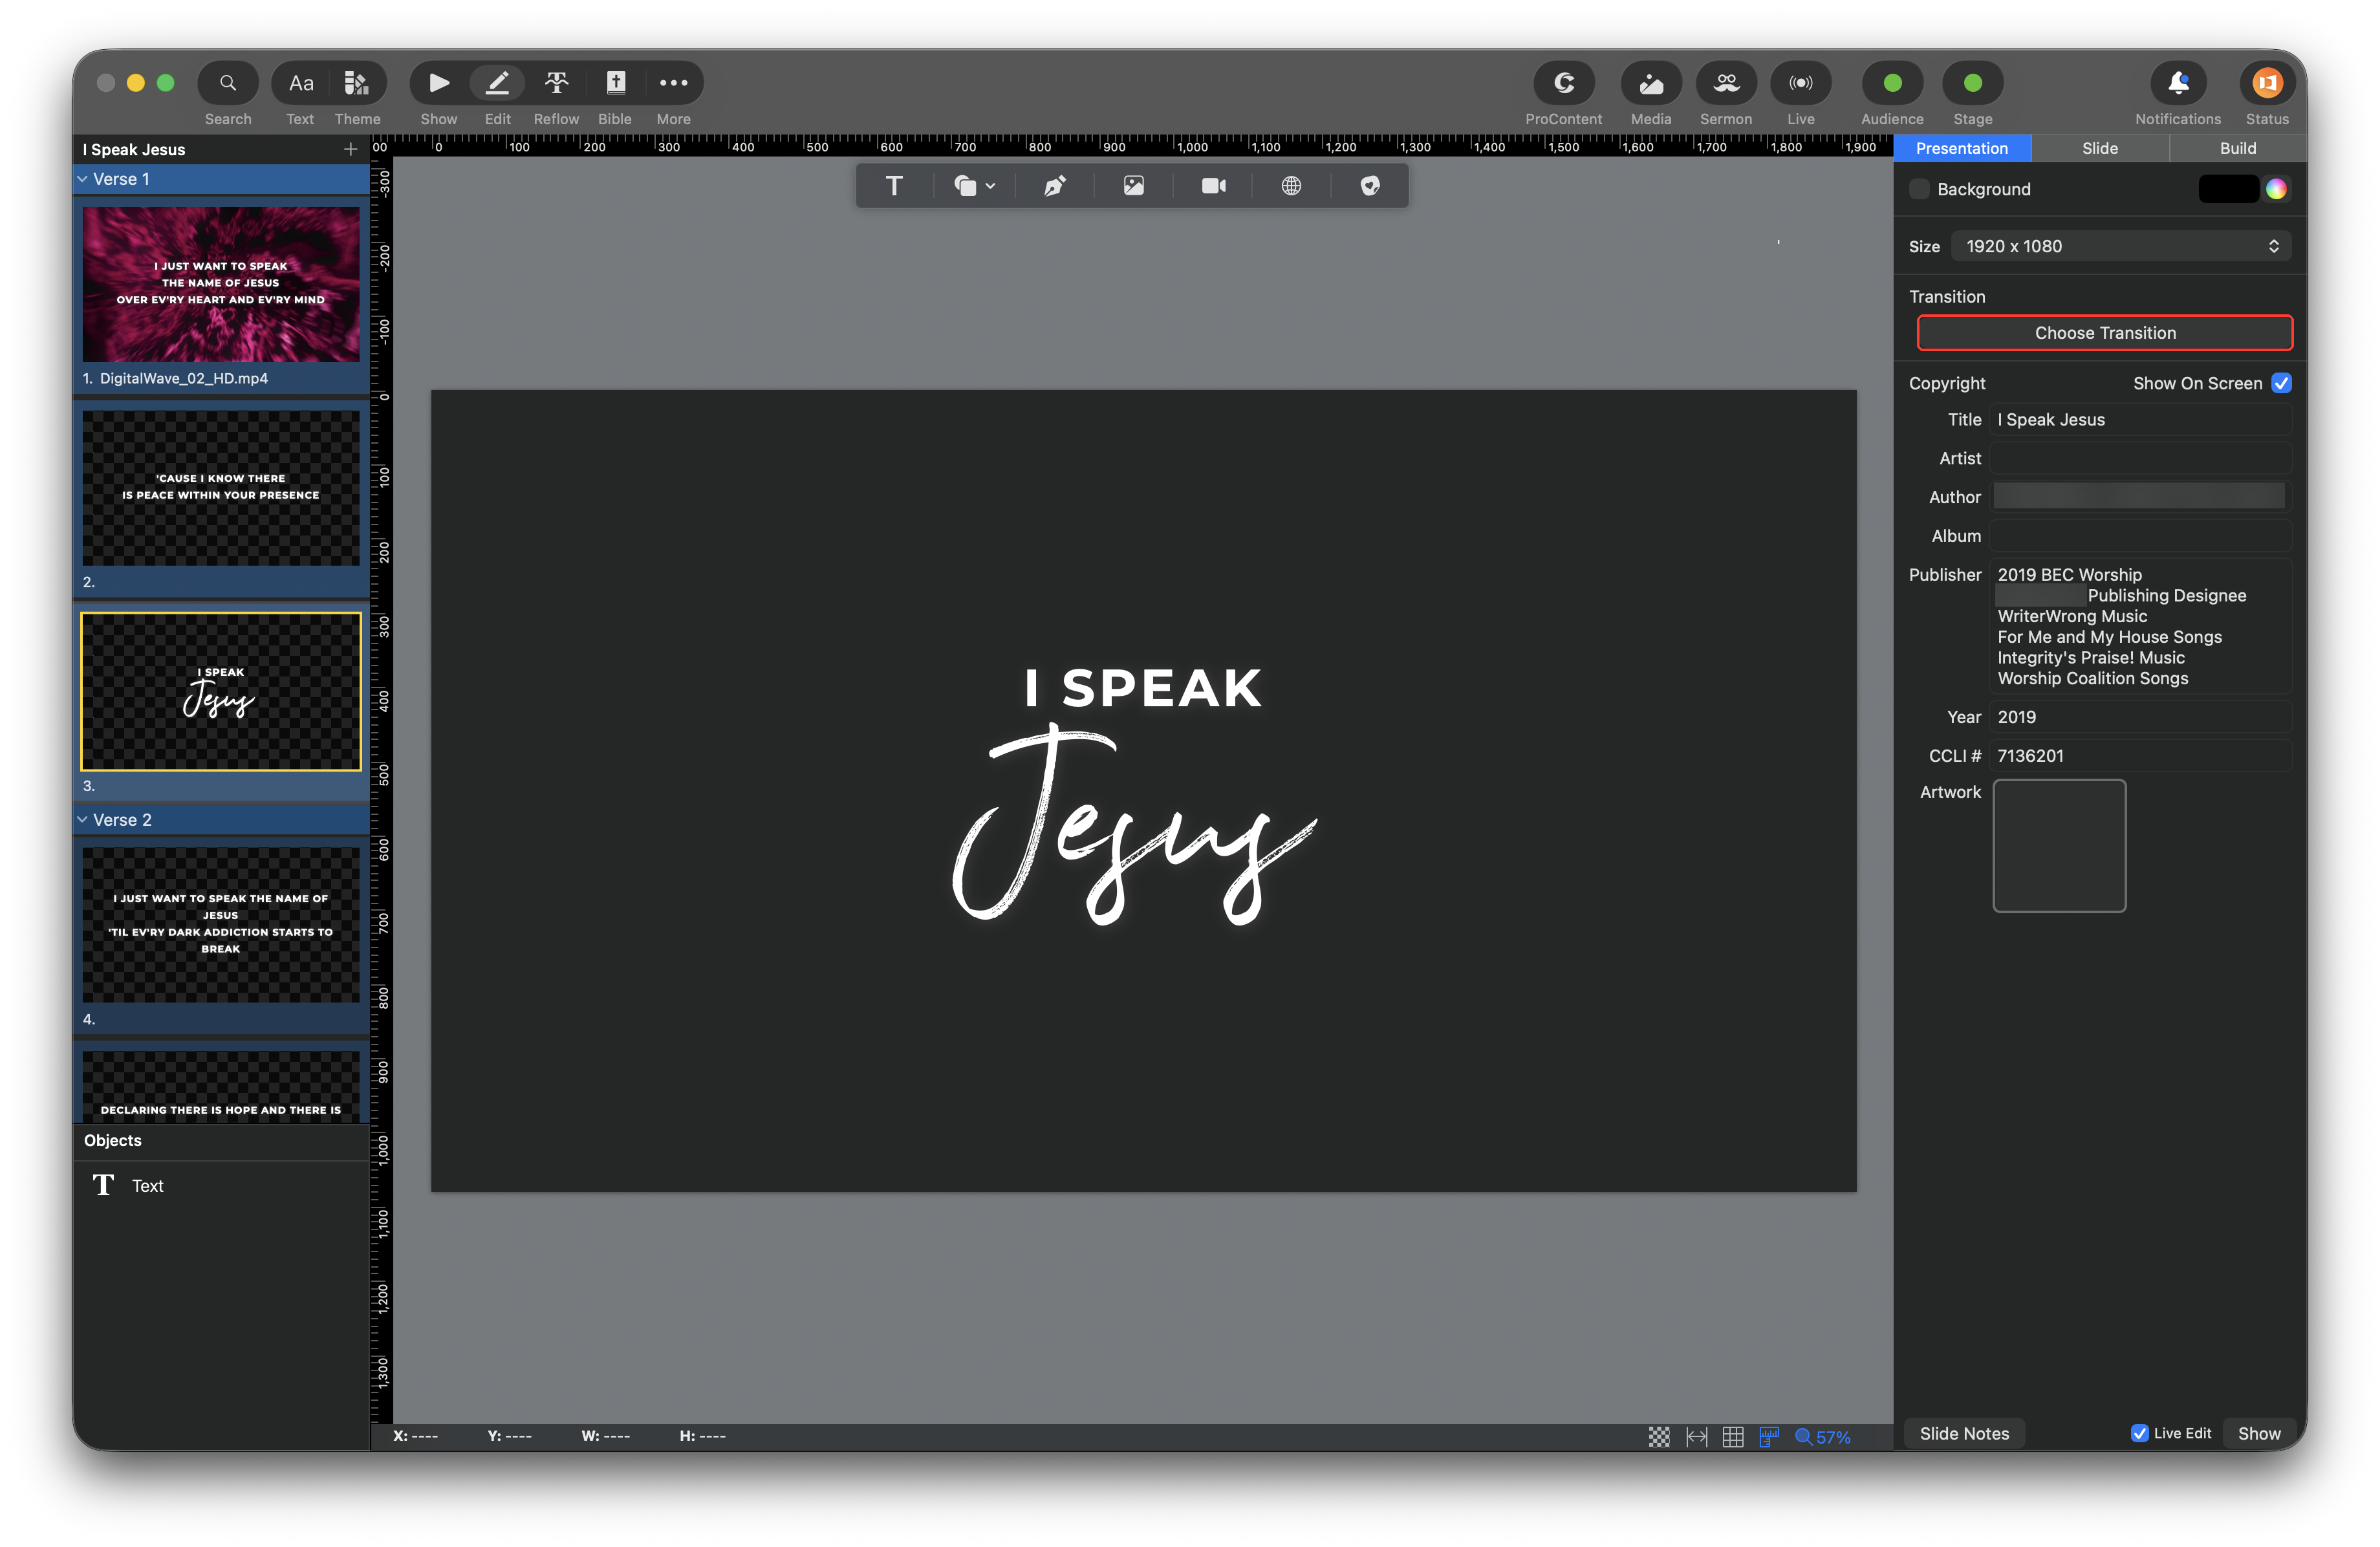Enable the Background checkbox
2380x1547 pixels.
[1918, 190]
